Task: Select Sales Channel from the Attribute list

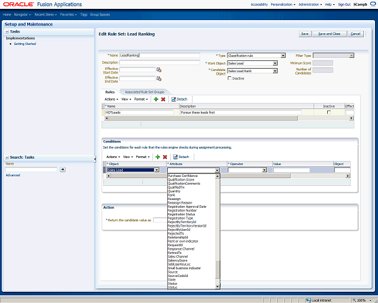Action: (178, 257)
